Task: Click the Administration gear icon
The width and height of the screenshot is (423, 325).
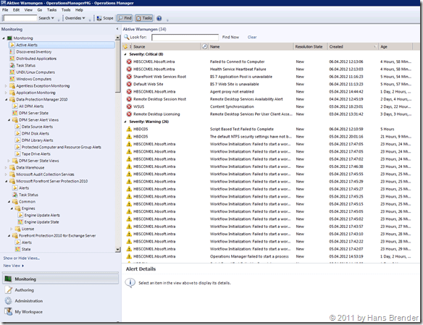Action: pyautogui.click(x=9, y=300)
